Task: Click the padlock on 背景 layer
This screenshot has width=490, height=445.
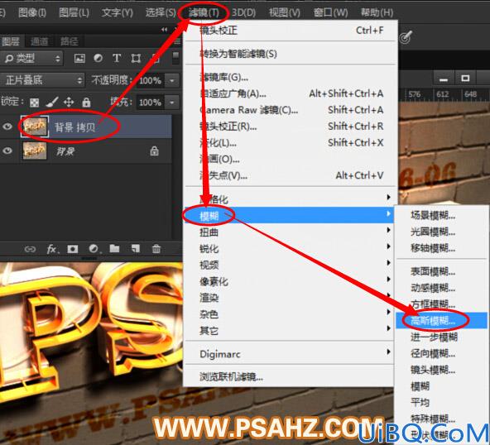Action: click(x=154, y=151)
